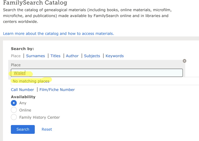This screenshot has height=141, width=199.
Task: Select the Online availability option
Action: (x=14, y=110)
